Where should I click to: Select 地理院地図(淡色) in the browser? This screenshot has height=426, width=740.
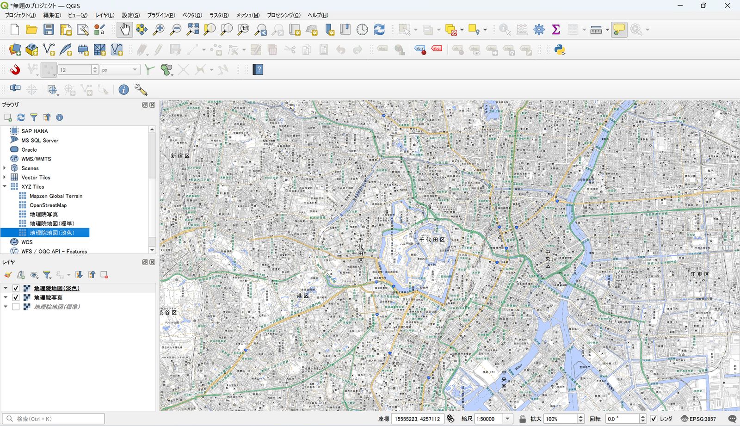tap(52, 233)
